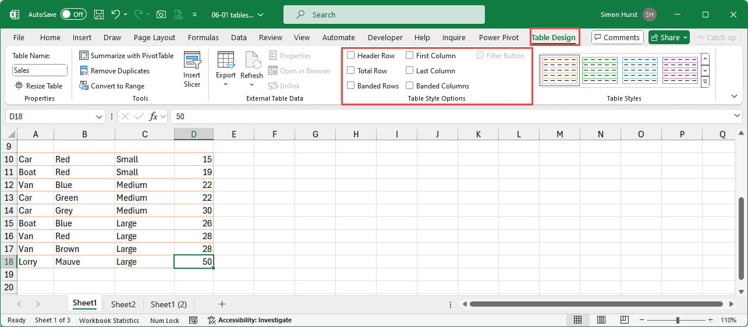Screen dimensions: 748x327
Task: Open the Name Box dropdown arrow
Action: click(x=100, y=116)
